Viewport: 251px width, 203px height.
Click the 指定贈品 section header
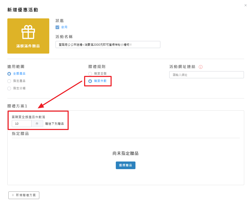click(x=20, y=134)
